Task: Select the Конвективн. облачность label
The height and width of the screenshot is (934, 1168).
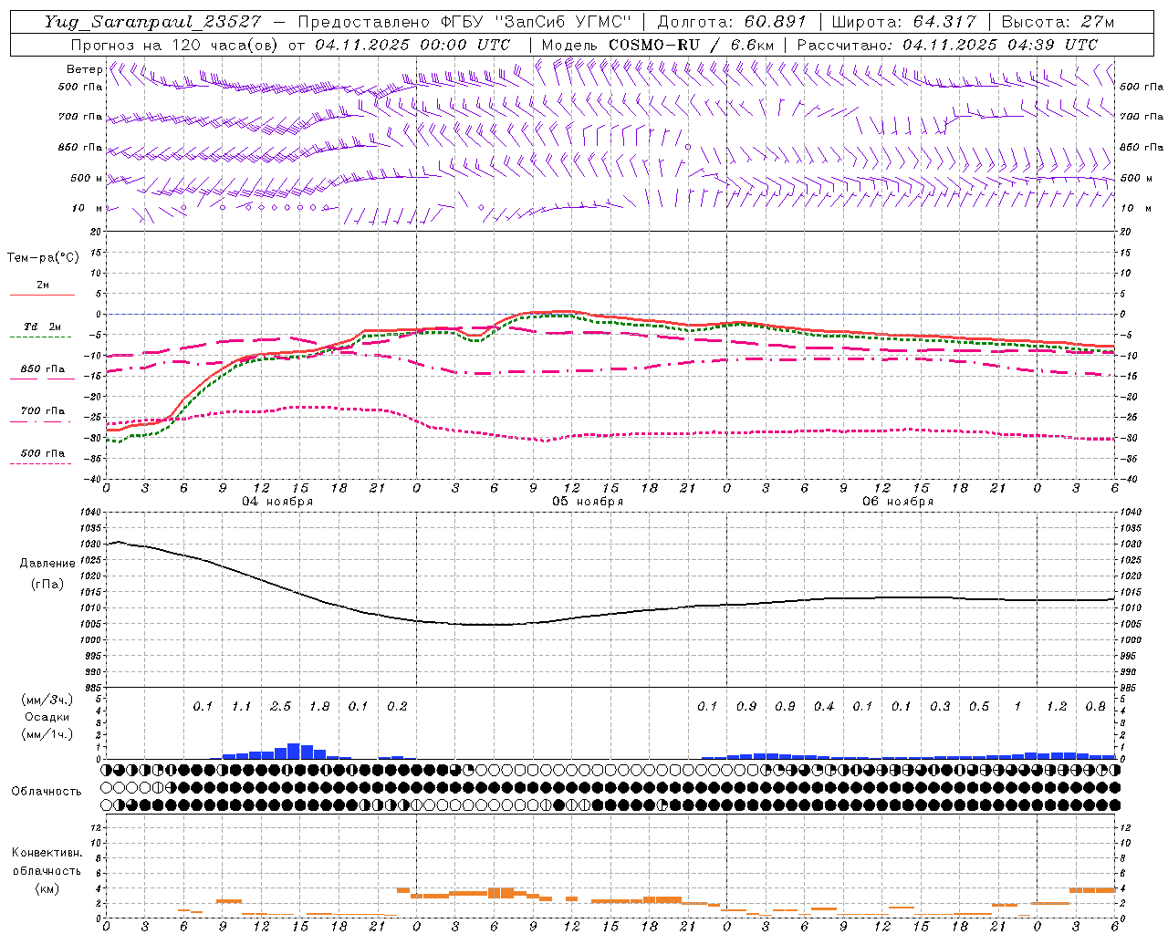Action: 47,862
